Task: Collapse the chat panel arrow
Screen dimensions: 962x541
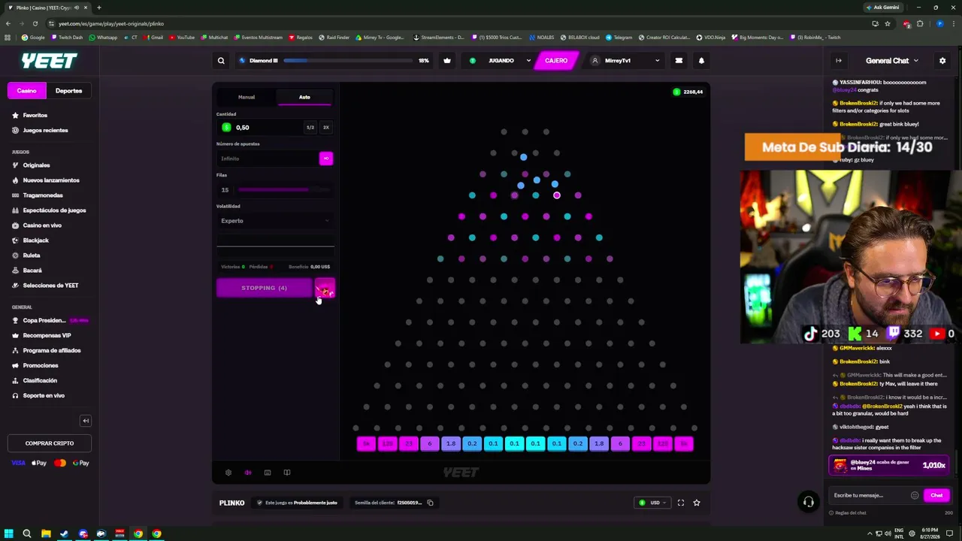Action: click(x=839, y=61)
